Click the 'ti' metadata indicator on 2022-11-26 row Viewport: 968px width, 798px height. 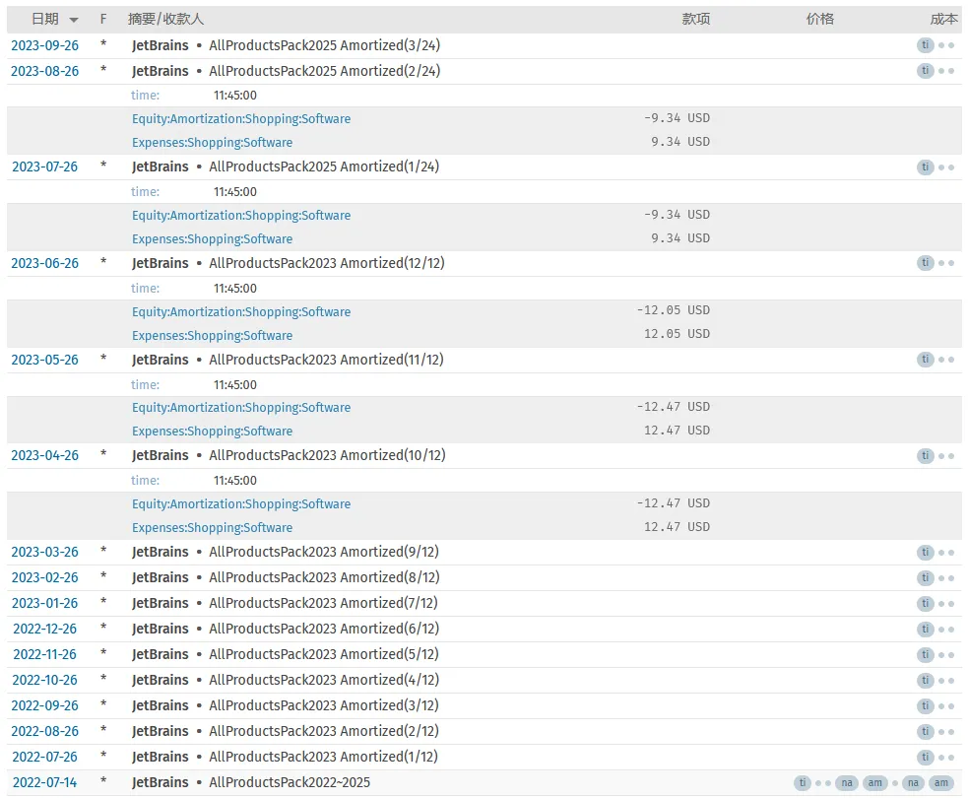925,655
